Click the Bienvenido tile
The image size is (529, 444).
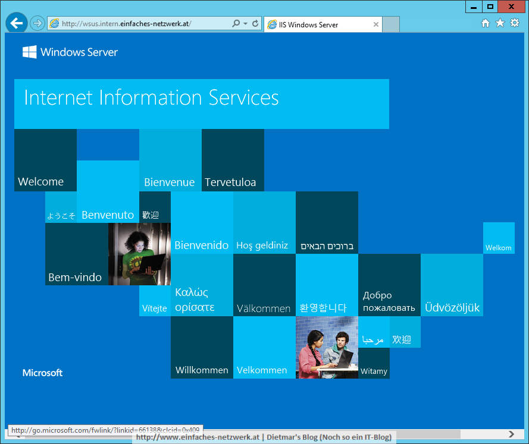202,223
